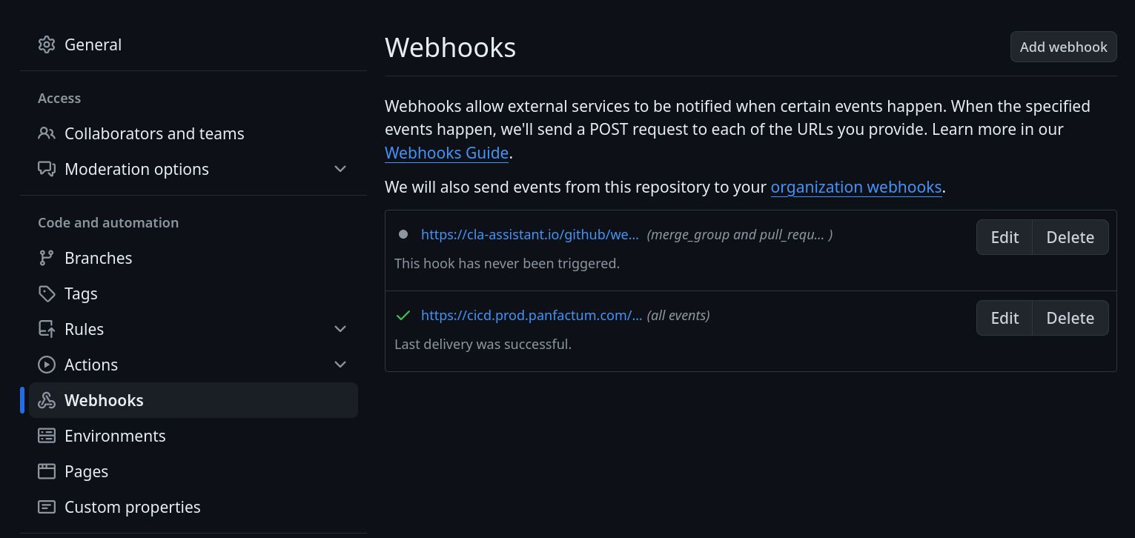
Task: Click the tag icon beside Tags
Action: pyautogui.click(x=47, y=293)
